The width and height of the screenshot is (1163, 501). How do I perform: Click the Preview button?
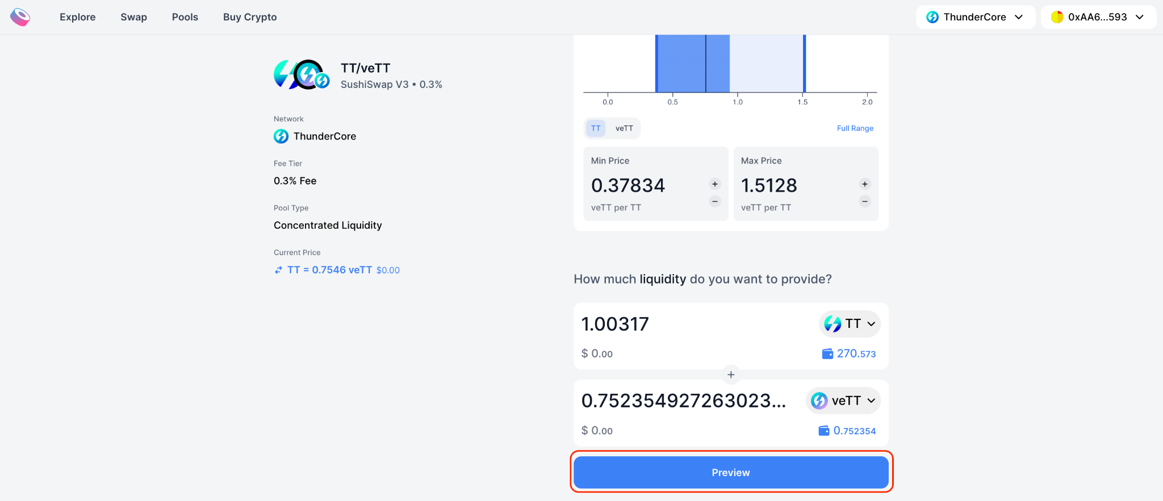(x=731, y=473)
